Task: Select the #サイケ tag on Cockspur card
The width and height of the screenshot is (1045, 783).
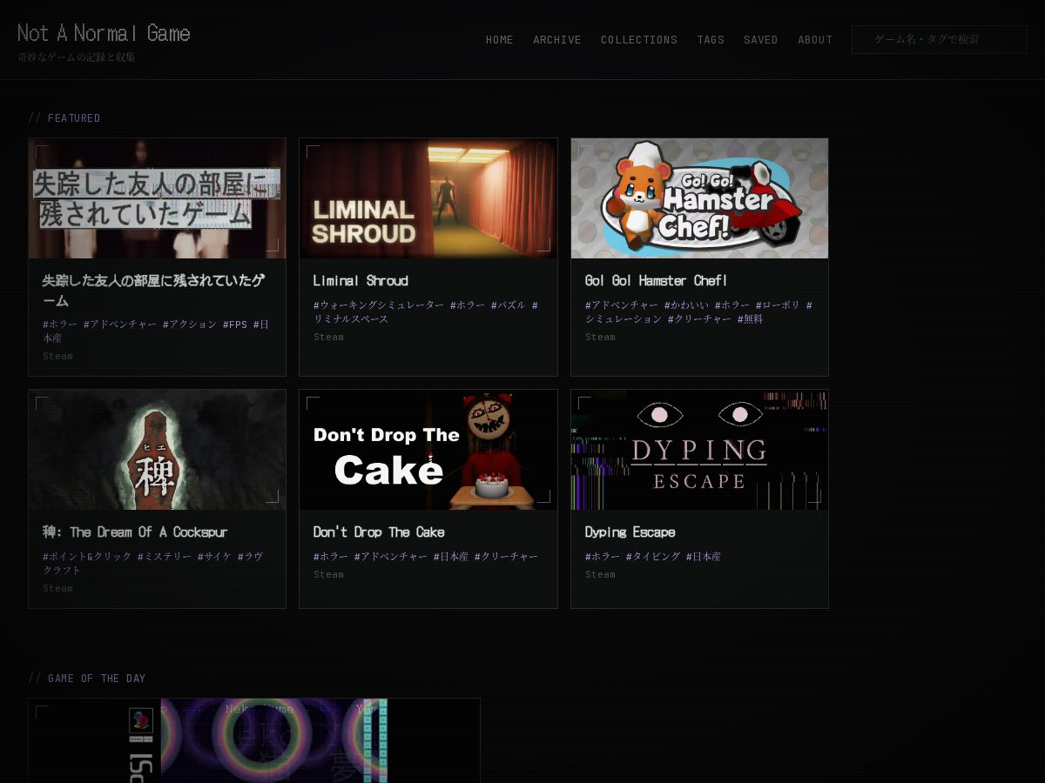Action: click(214, 557)
